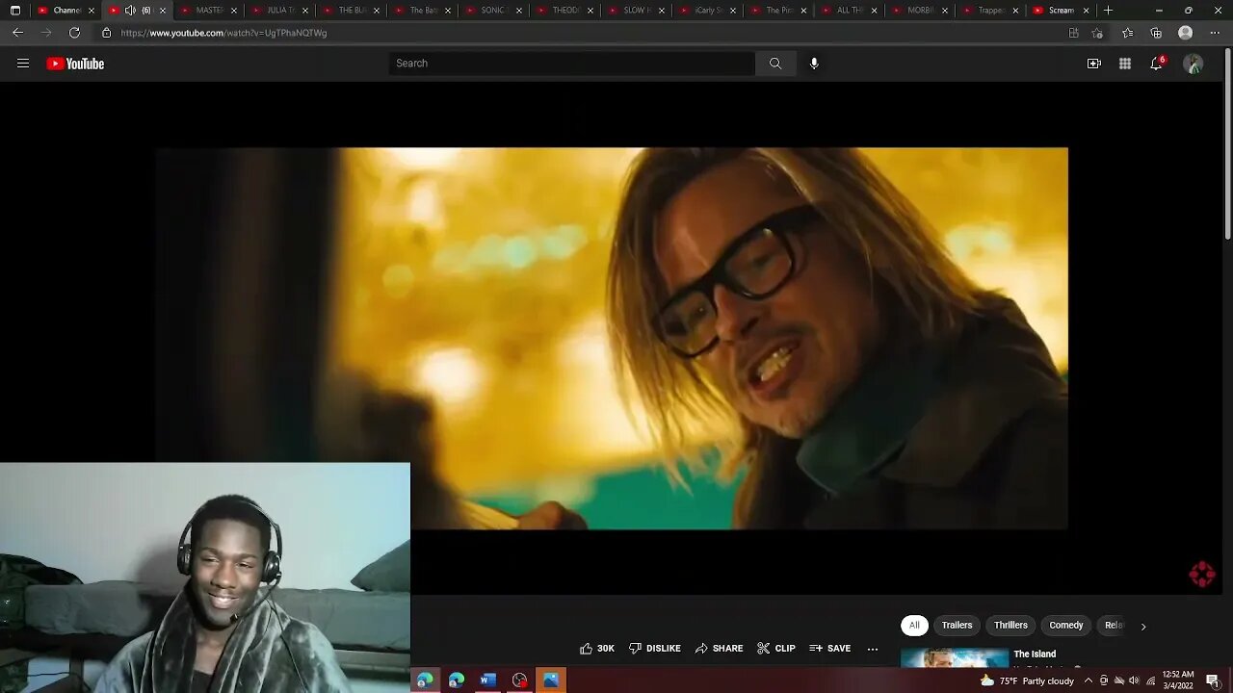Like the video with thumbs up
This screenshot has height=693, width=1233.
(596, 649)
